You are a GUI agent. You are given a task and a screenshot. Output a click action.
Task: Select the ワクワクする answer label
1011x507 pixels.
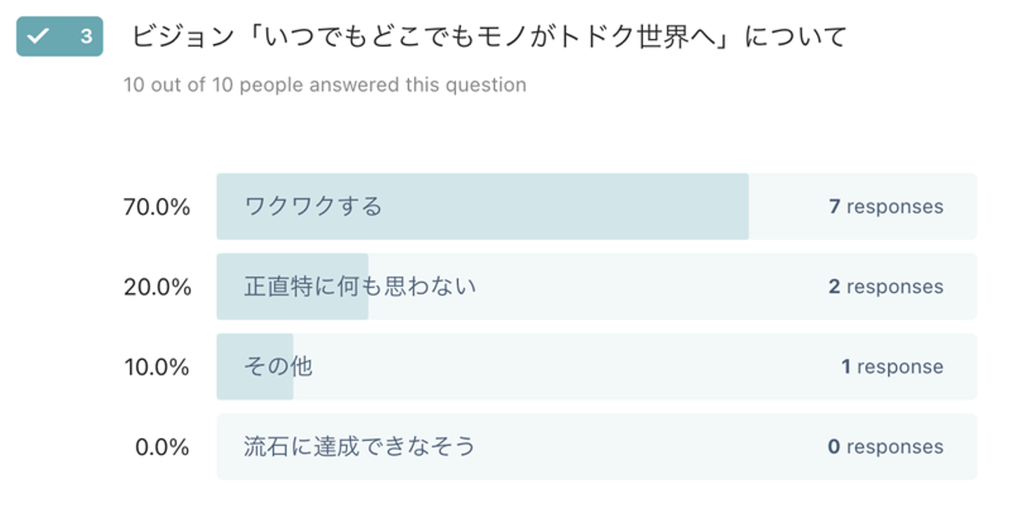click(313, 206)
